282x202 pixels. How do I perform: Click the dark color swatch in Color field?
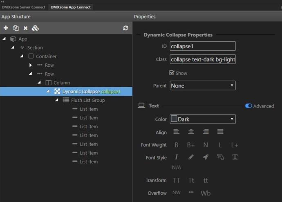(174, 119)
